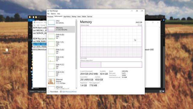193x109 pixels.
Task: Open Notepad's Format menu
Action: 43,25
